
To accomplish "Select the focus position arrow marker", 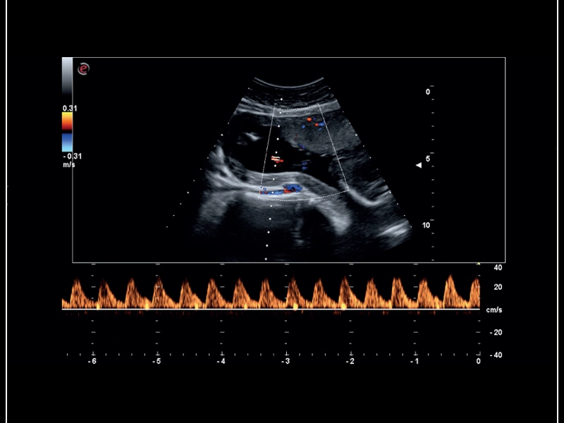I will tap(417, 164).
